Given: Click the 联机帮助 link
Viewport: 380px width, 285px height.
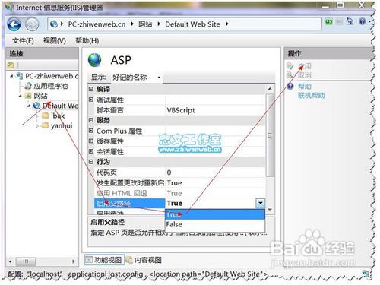Looking at the screenshot, I should pyautogui.click(x=311, y=96).
